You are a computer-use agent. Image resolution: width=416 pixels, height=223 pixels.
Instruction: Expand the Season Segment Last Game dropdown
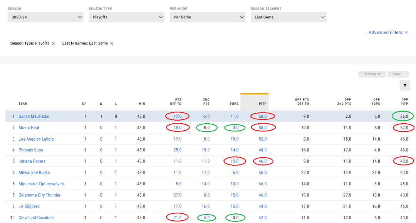(289, 17)
